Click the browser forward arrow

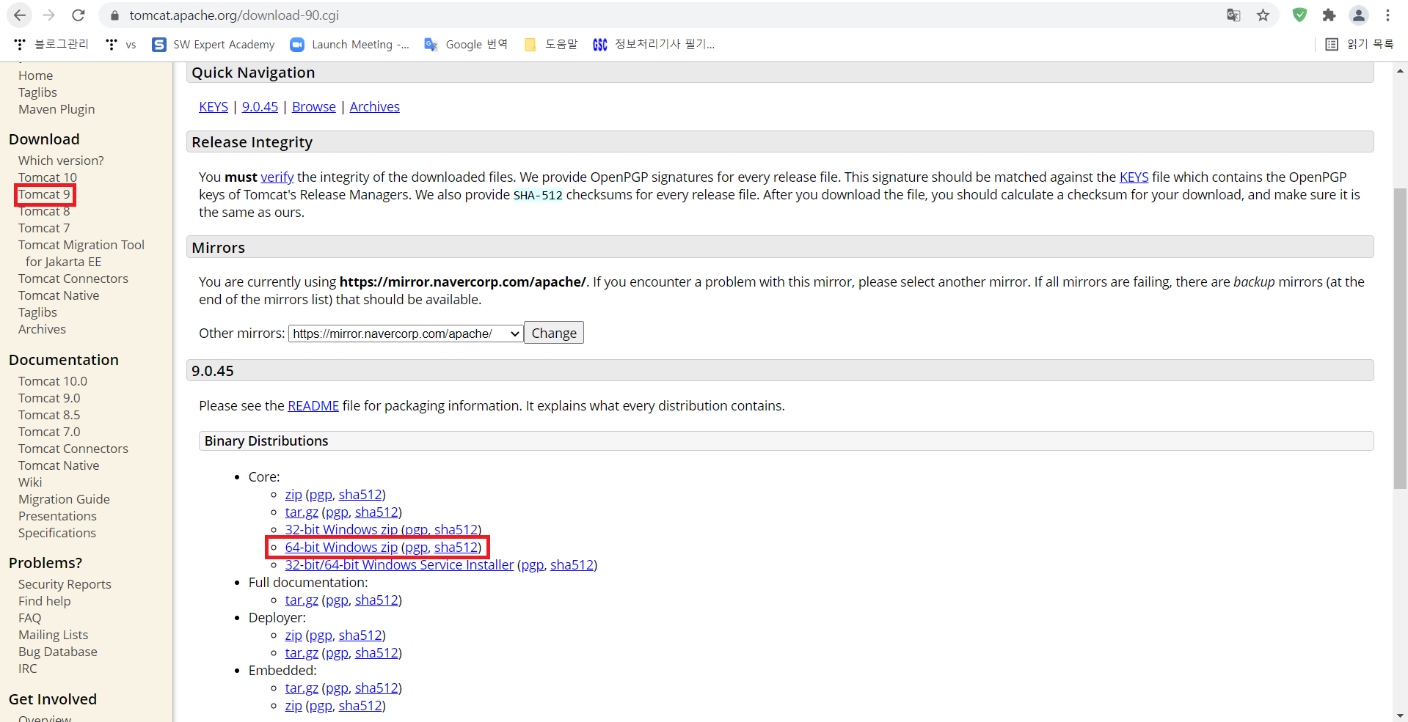pos(49,15)
